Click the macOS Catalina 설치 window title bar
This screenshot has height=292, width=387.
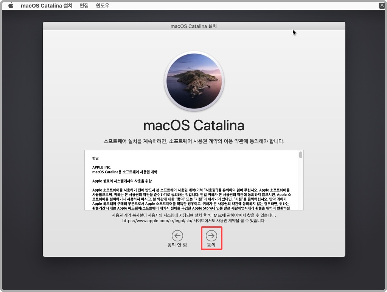click(194, 26)
